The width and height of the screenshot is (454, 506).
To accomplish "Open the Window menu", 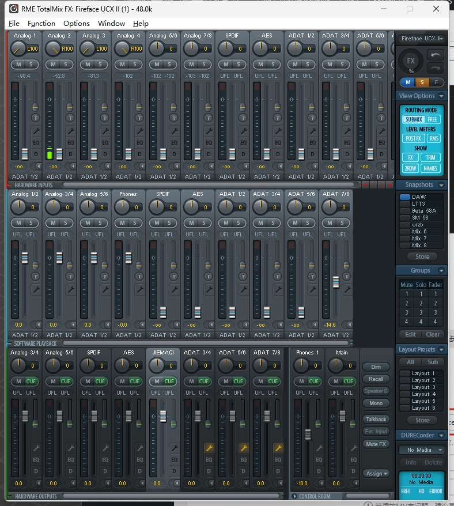I will click(111, 24).
